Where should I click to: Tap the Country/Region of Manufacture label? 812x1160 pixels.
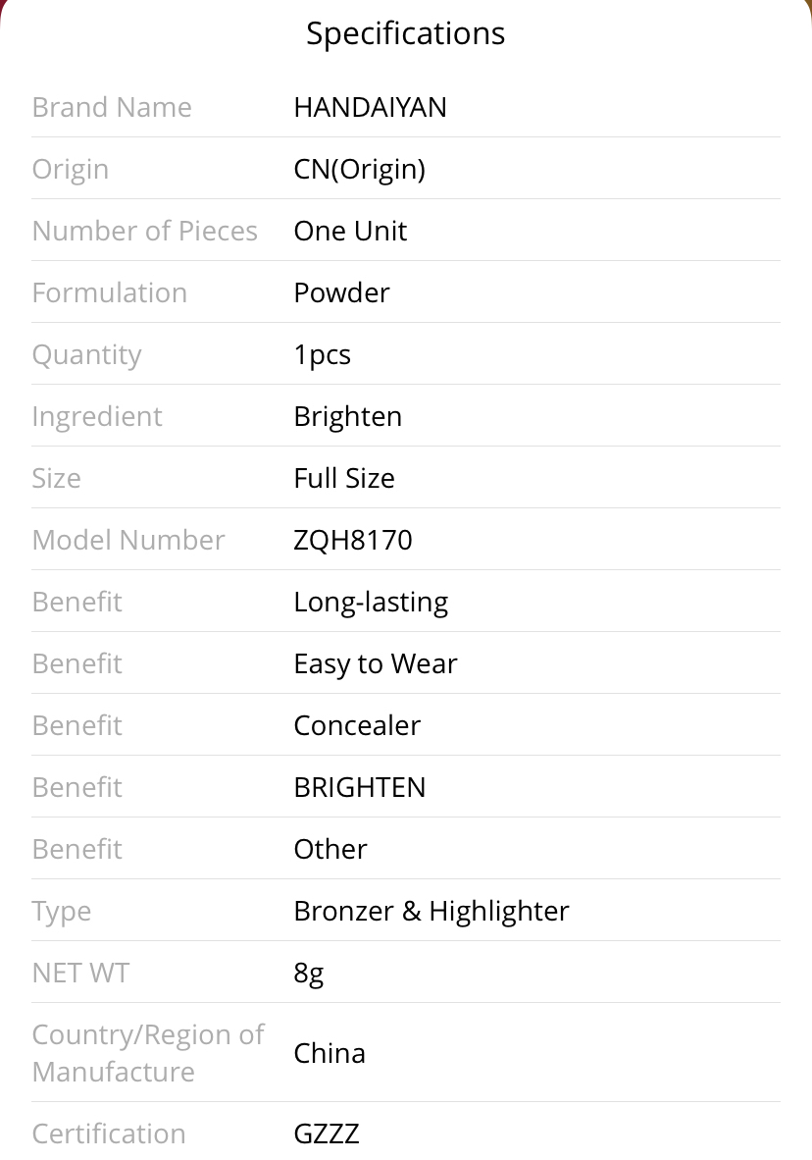[x=148, y=1053]
